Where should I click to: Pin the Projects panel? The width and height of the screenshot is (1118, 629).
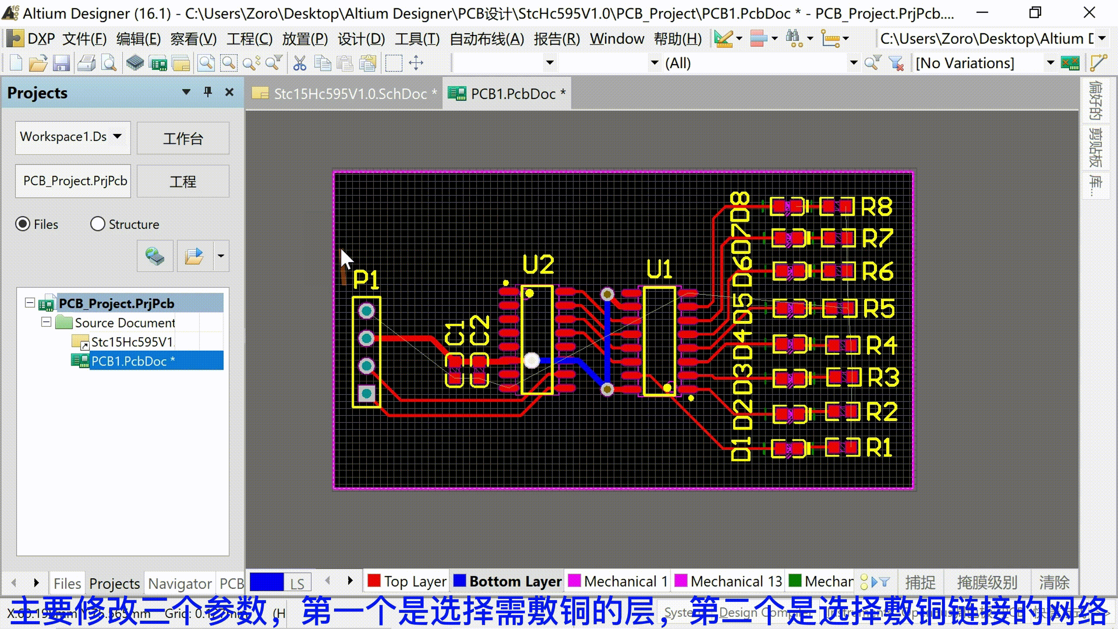pos(208,92)
